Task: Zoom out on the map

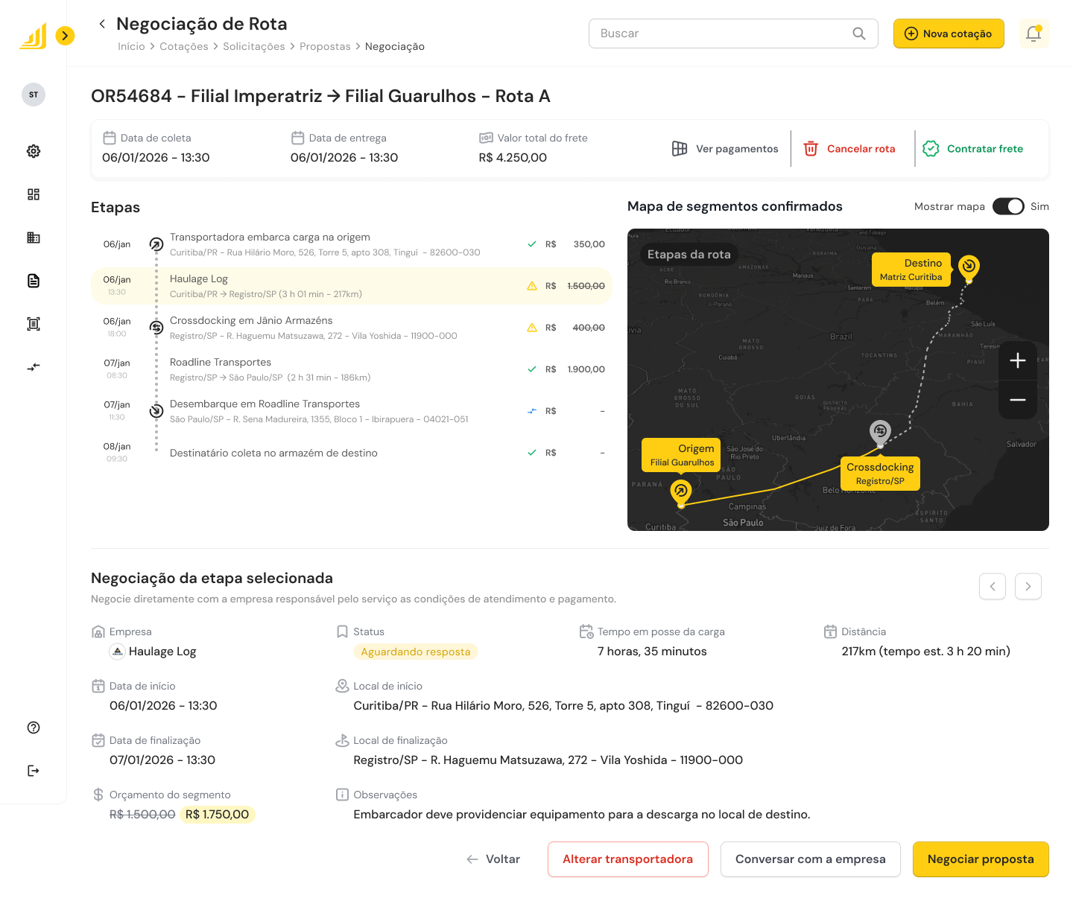Action: pyautogui.click(x=1017, y=400)
